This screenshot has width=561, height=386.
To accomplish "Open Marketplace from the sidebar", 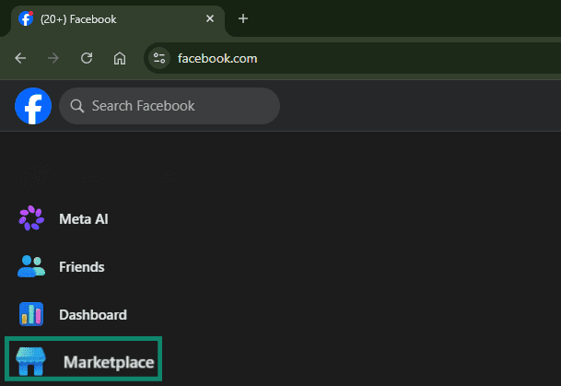I will tap(83, 358).
